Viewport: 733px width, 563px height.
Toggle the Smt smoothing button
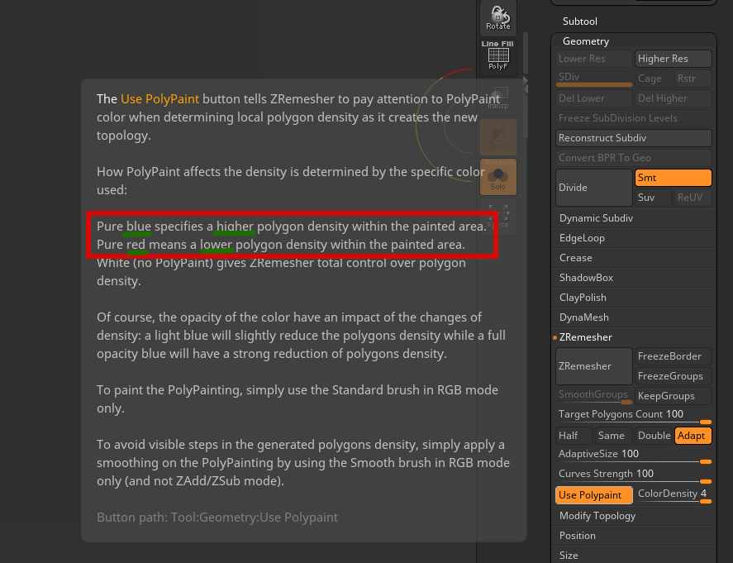(x=673, y=178)
